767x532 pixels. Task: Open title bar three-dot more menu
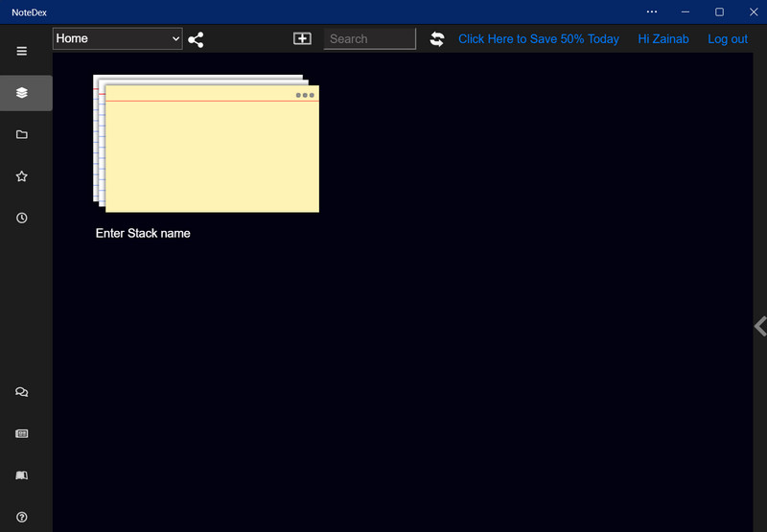tap(652, 12)
